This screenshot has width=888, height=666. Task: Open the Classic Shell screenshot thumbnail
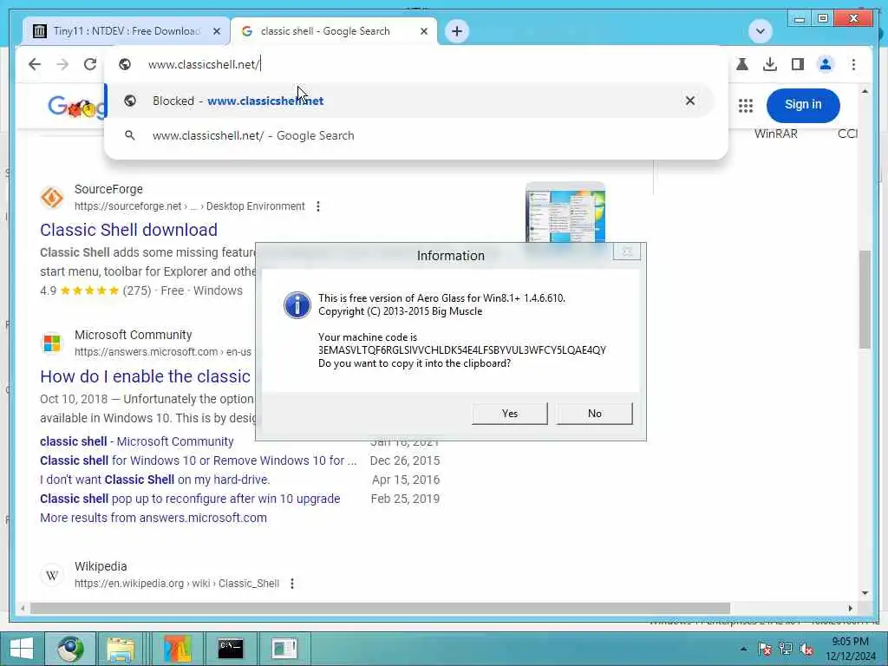565,212
